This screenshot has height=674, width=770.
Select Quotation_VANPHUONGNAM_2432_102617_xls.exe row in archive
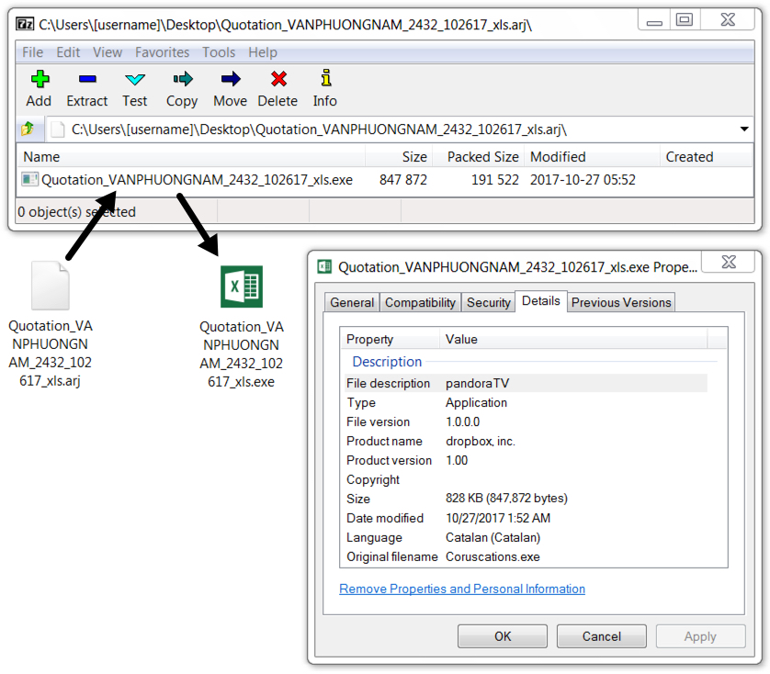386,180
